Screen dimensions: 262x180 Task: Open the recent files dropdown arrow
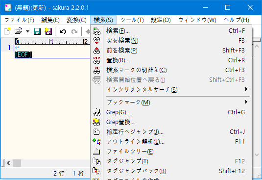point(28,31)
